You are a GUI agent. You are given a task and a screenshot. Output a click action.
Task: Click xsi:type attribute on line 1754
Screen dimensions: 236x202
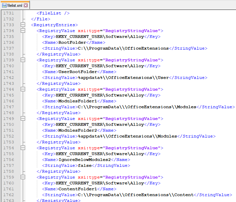89,148
